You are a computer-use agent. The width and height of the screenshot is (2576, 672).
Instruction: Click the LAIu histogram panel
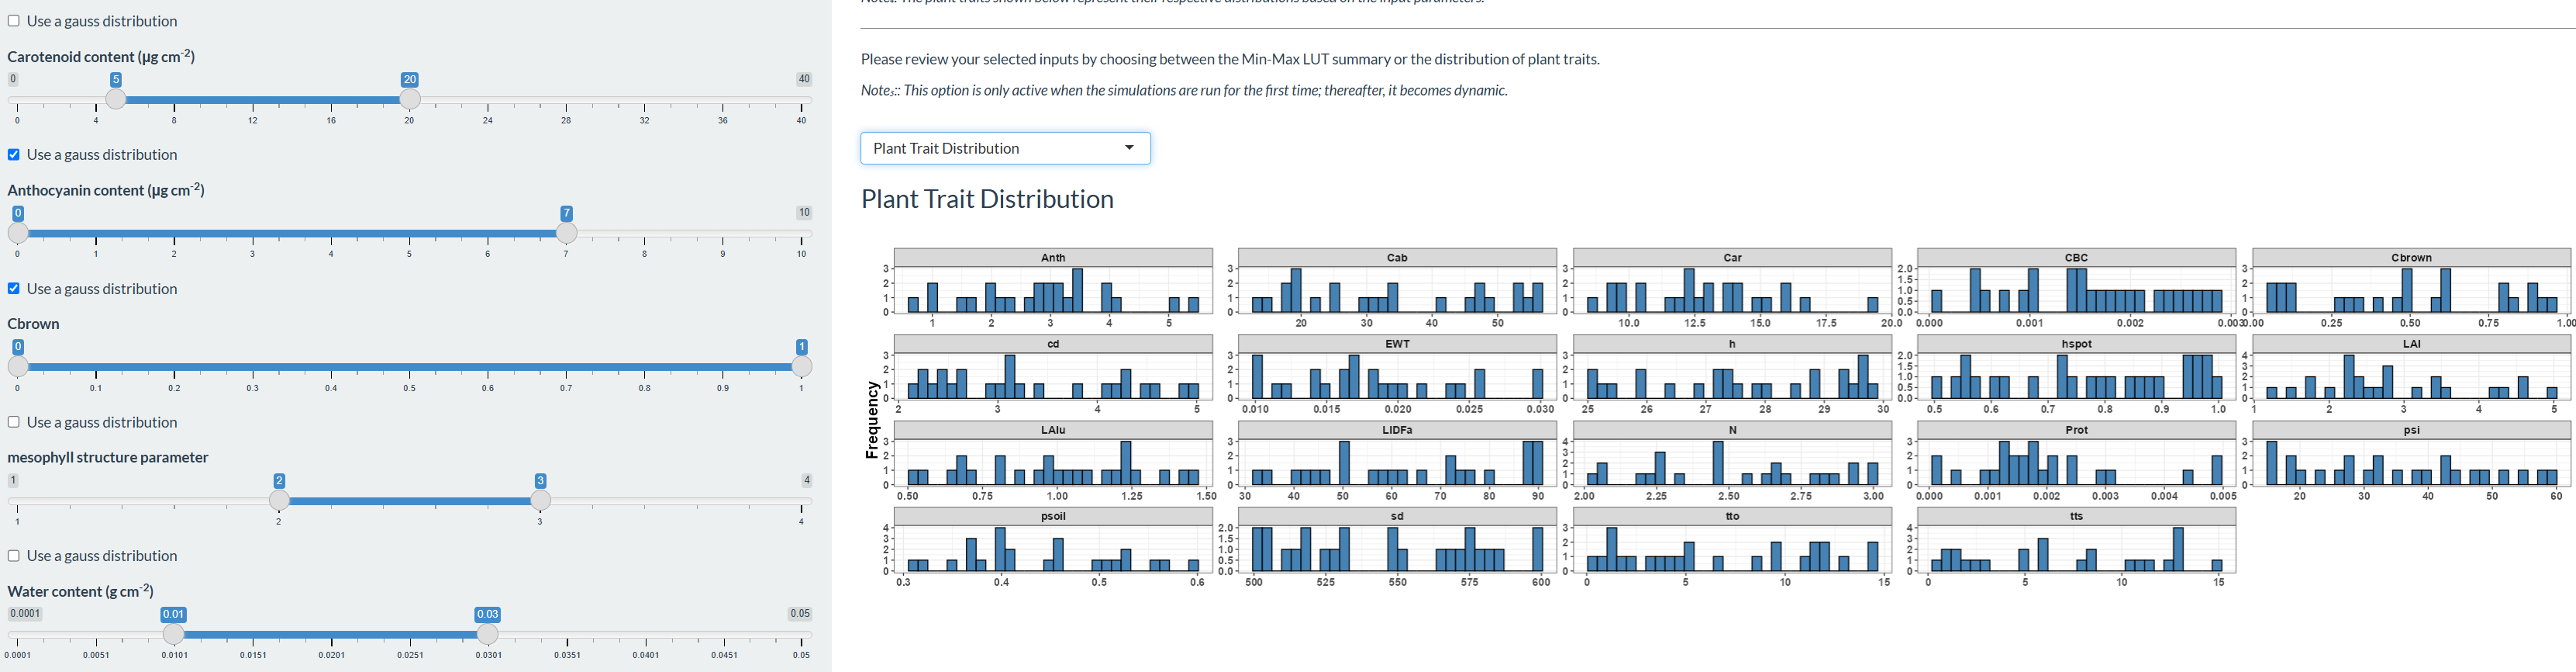click(1053, 462)
